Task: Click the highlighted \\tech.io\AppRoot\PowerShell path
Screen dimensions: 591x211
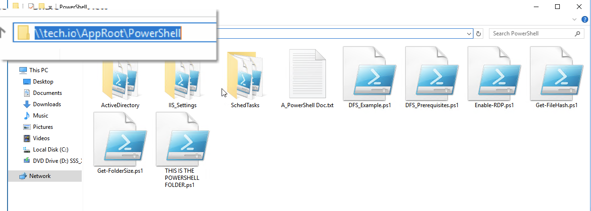Action: (x=108, y=33)
